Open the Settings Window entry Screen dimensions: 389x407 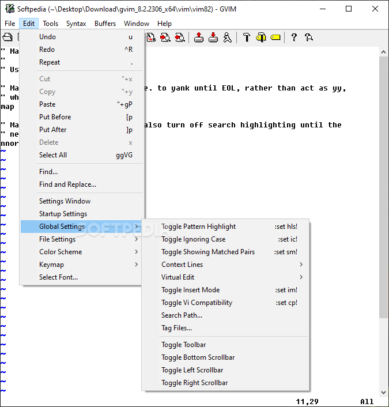click(x=82, y=201)
